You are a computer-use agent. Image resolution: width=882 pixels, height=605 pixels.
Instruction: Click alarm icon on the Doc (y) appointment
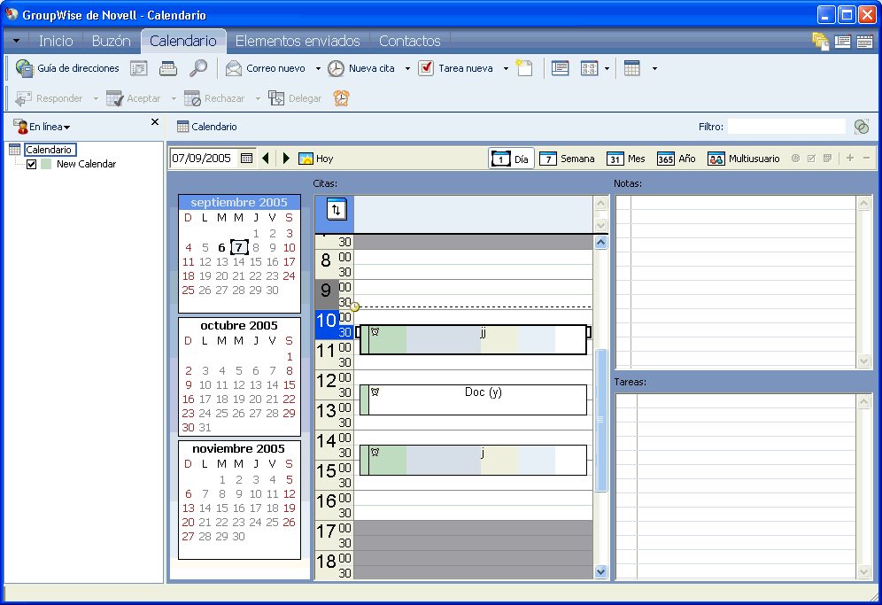pos(375,392)
